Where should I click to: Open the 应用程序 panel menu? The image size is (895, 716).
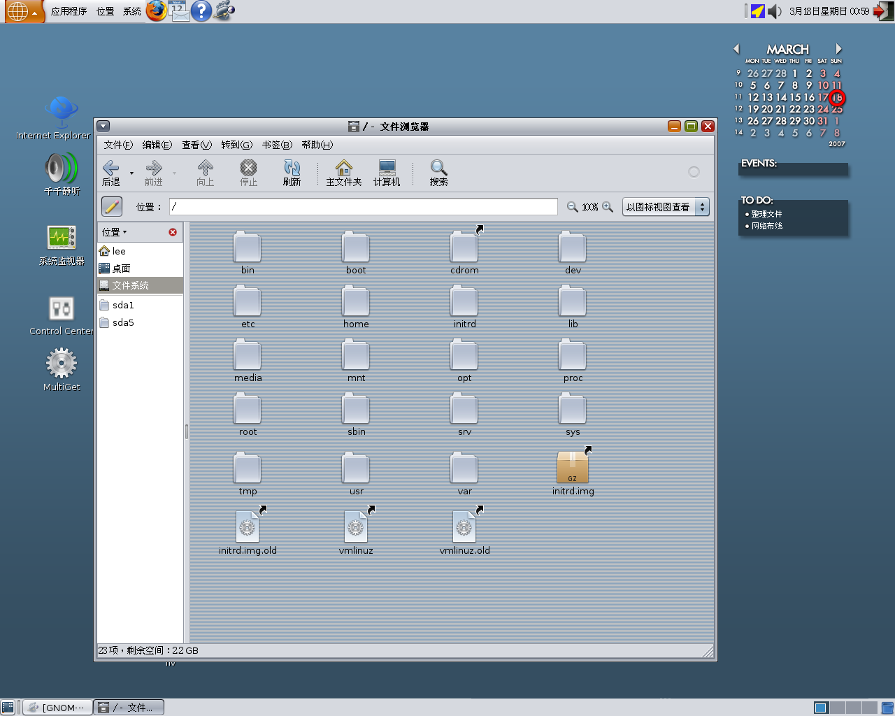[69, 11]
